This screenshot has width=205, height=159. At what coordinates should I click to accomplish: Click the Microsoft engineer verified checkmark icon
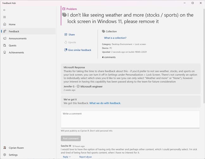click(x=78, y=86)
